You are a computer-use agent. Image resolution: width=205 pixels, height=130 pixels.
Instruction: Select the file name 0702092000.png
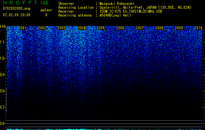17,8
